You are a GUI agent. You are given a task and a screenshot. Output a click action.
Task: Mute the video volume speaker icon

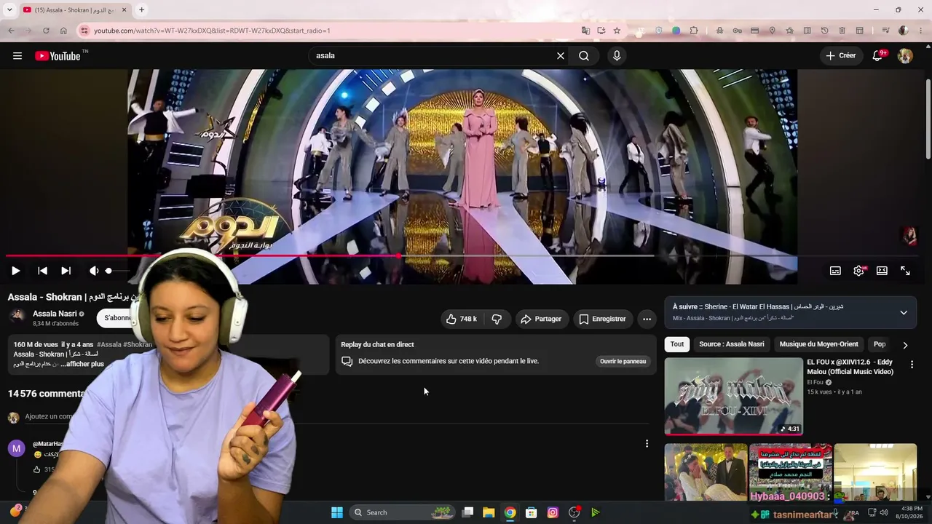tap(94, 271)
